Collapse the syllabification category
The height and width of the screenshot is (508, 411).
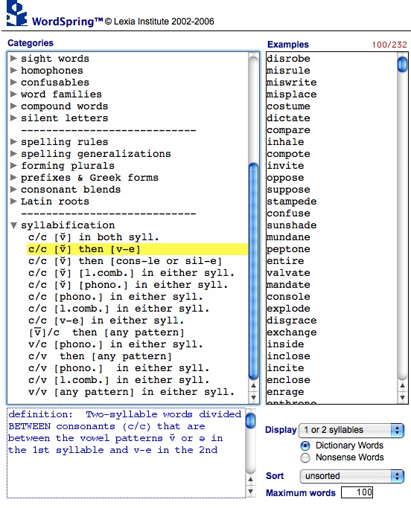coord(13,225)
